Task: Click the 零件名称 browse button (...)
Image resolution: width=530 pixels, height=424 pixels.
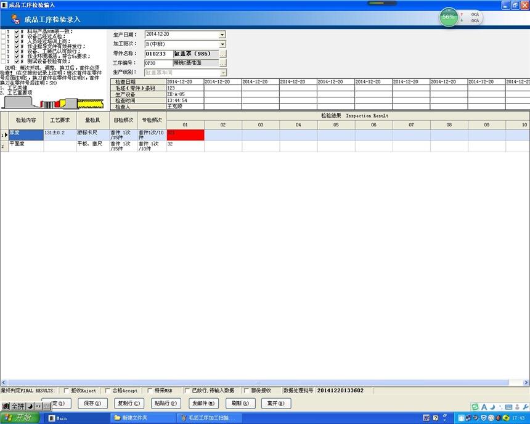Action: tap(223, 54)
